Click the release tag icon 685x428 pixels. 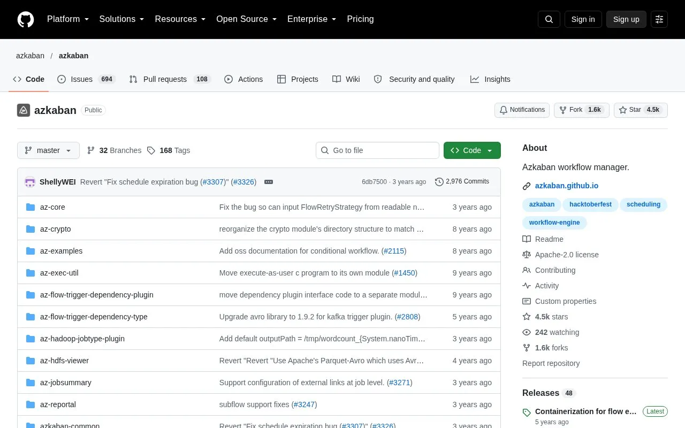(527, 412)
